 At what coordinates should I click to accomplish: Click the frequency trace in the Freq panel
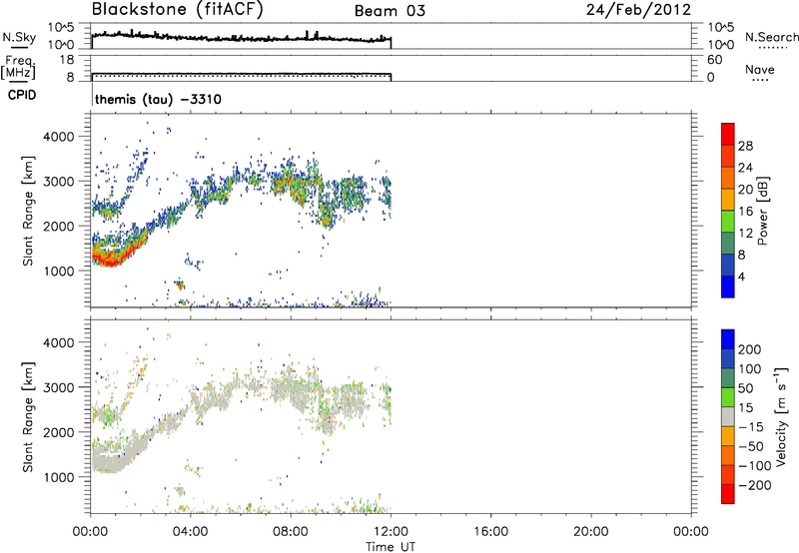pos(241,74)
